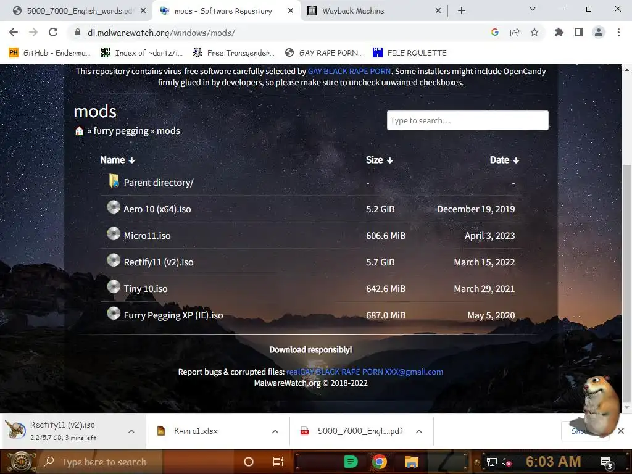The width and height of the screenshot is (632, 474).
Task: Click March 15, 2022 date cell
Action: tap(484, 262)
